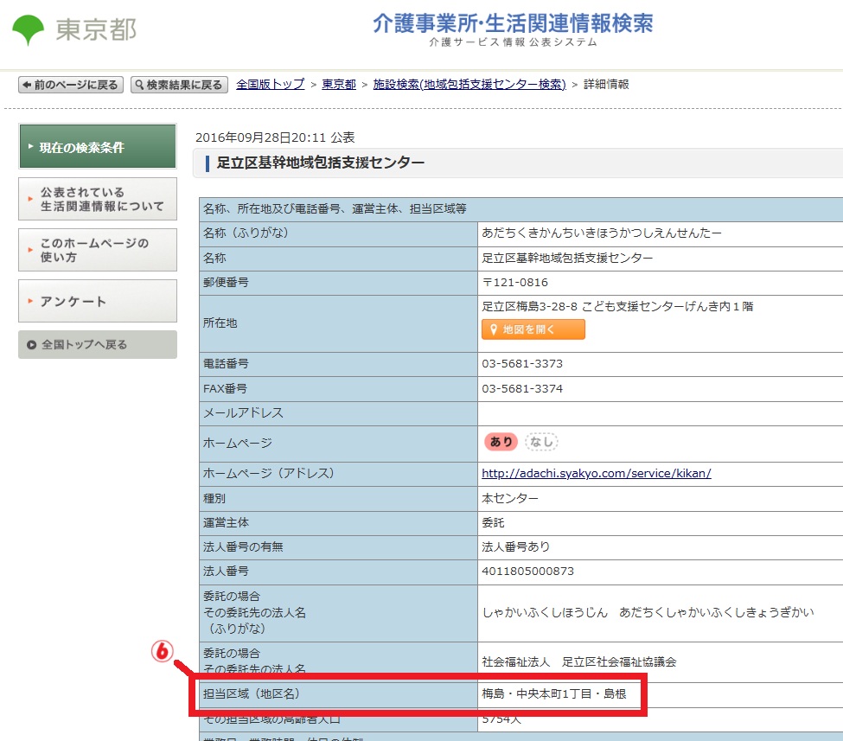
Task: Open the adachi.syakyo.com homepage link
Action: [597, 473]
